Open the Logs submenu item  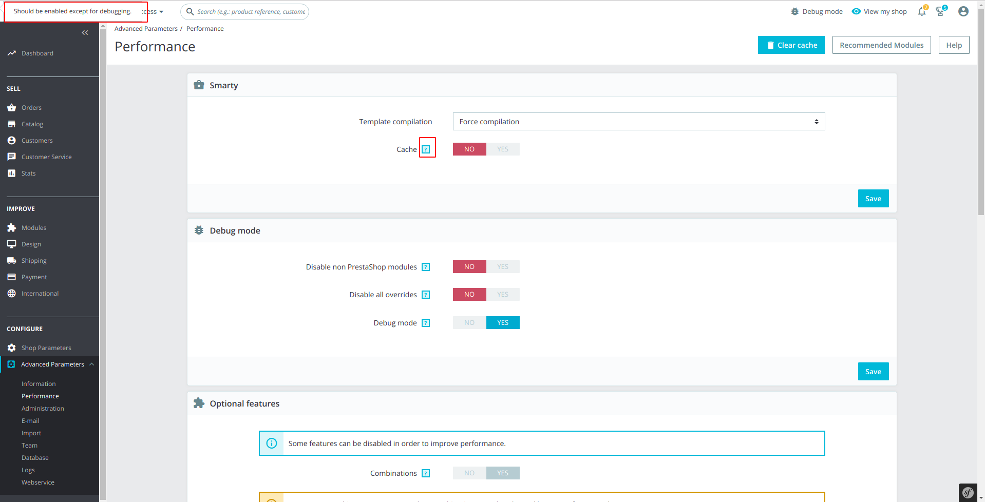click(28, 470)
